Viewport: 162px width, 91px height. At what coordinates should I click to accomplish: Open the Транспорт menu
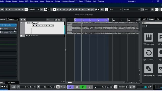point(50,1)
